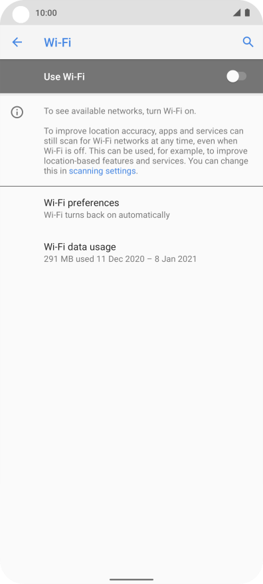Open the scanning settings link

(x=102, y=171)
